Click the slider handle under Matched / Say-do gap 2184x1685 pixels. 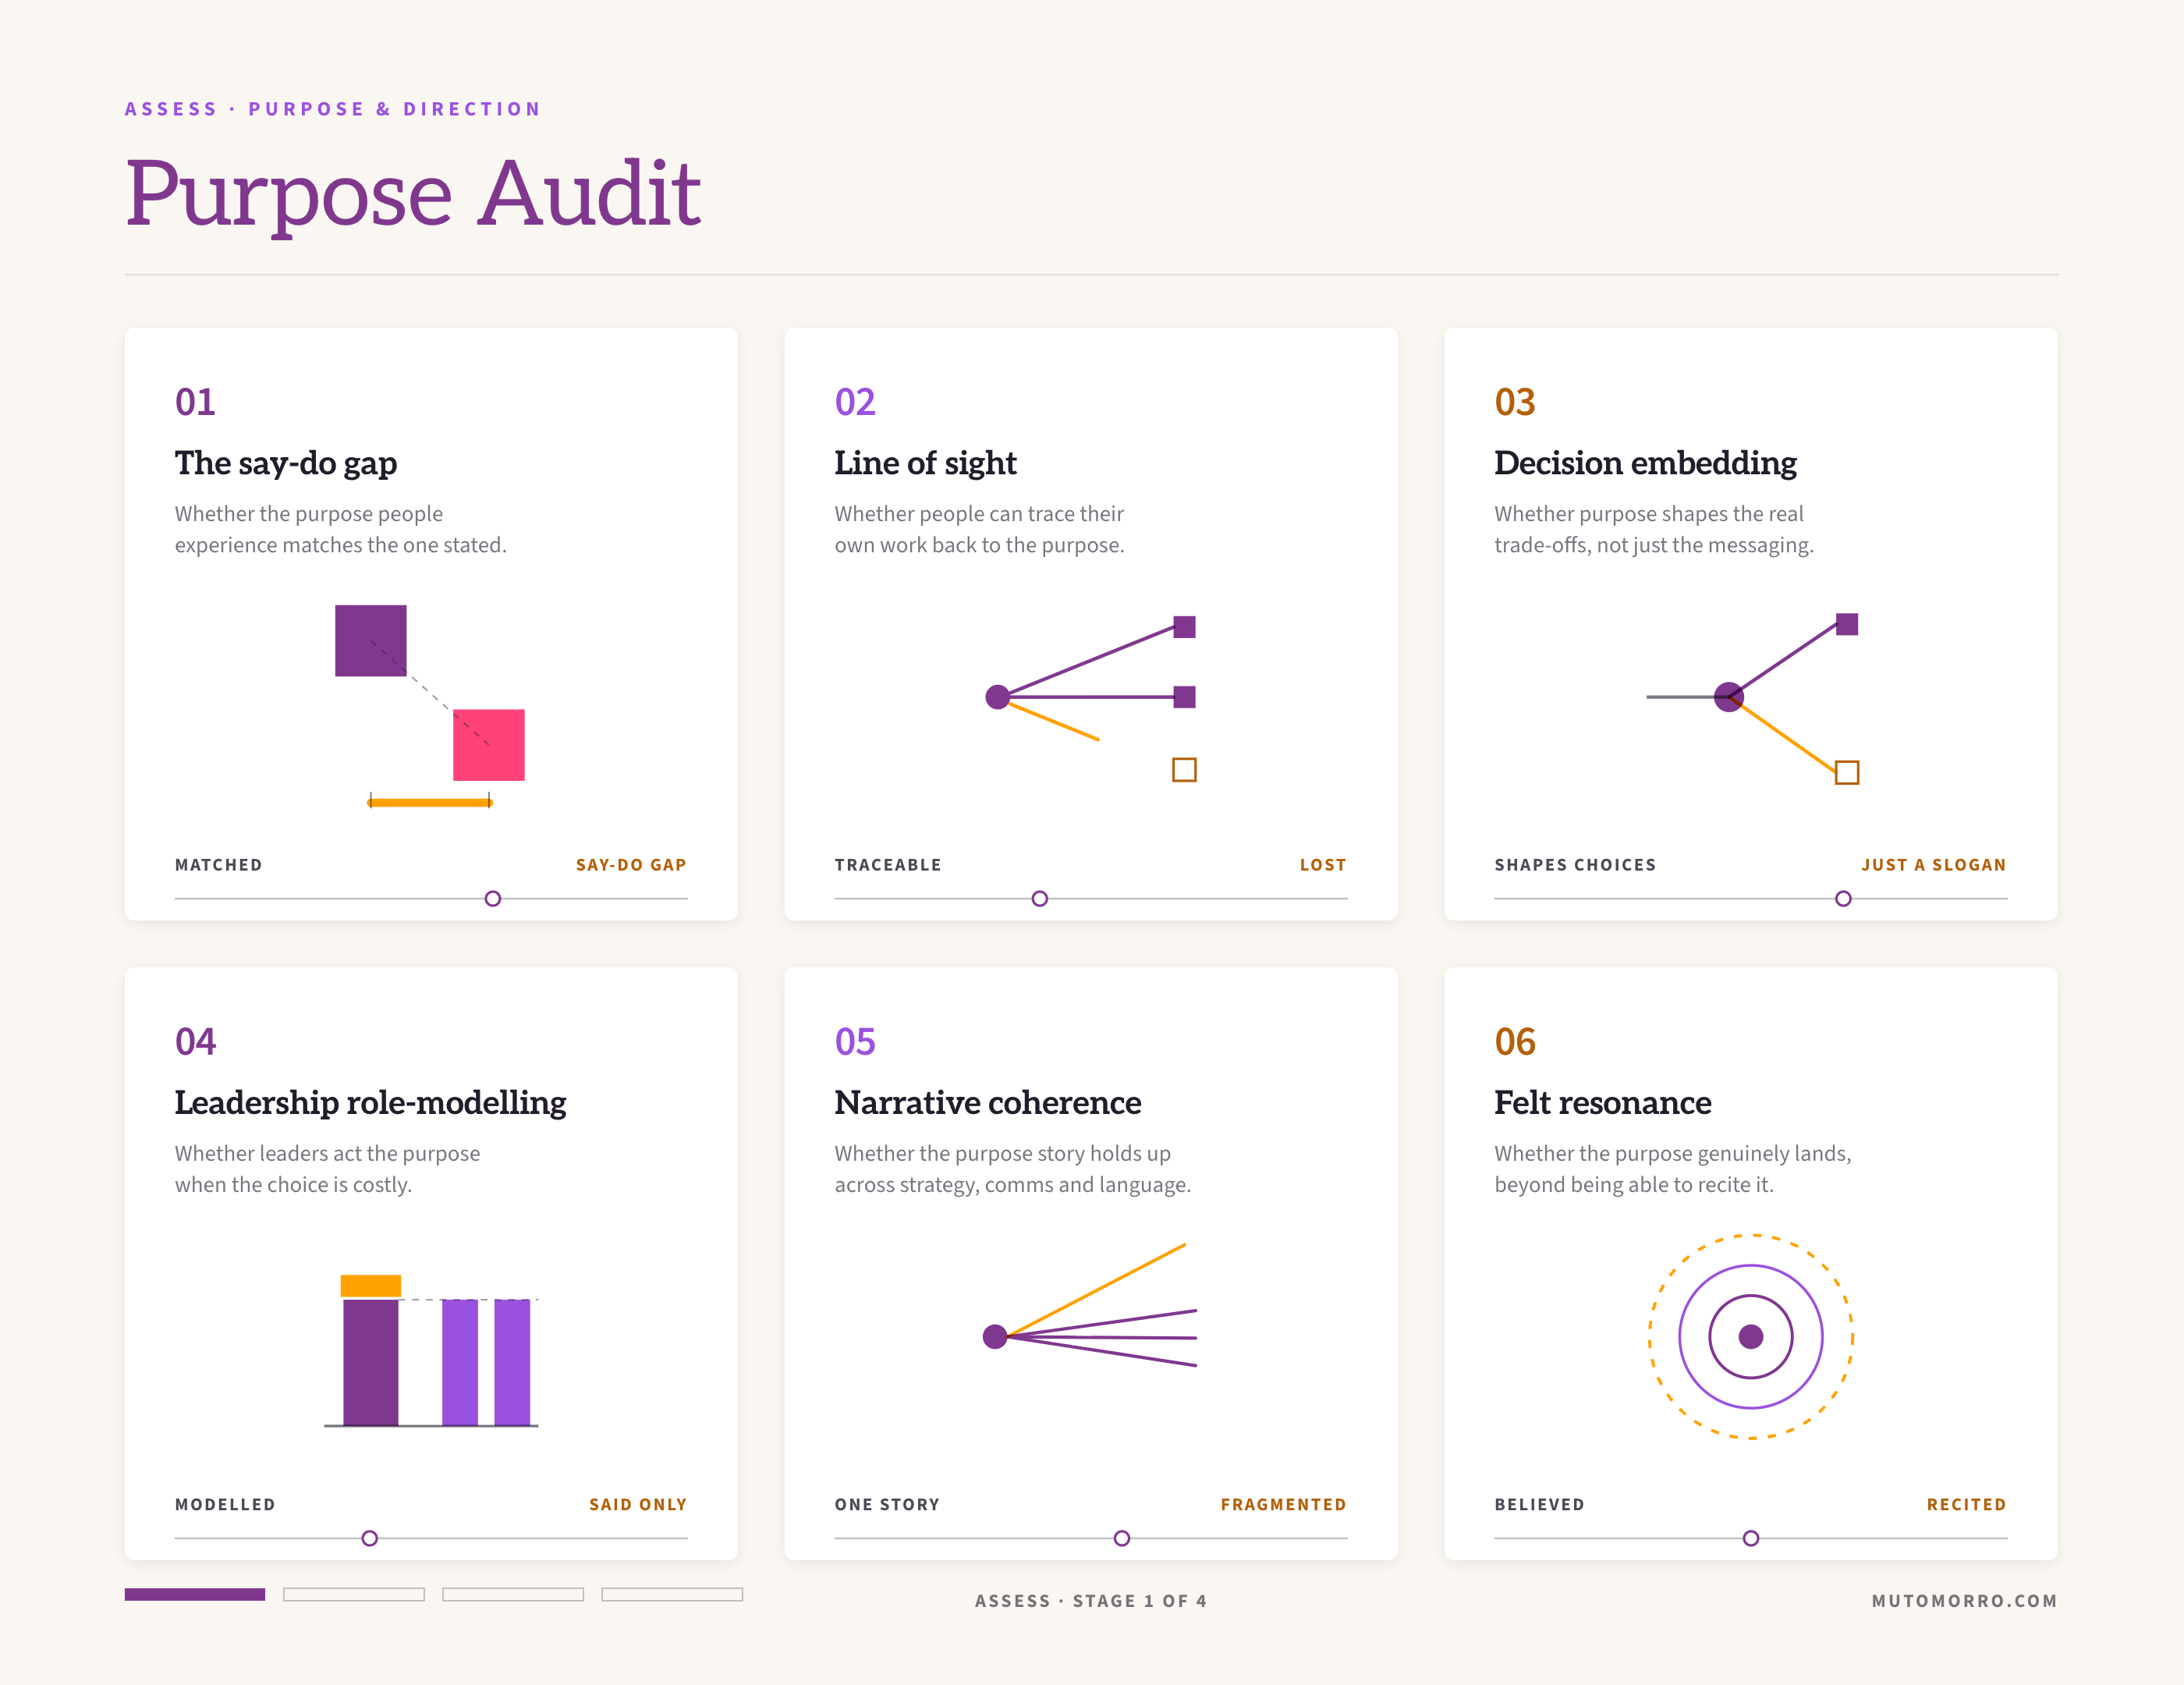[493, 898]
